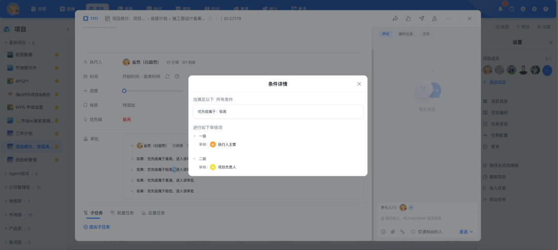Viewport: 558px width, 250px height.
Task: Click the thumbs-up like icon
Action: coord(408,19)
